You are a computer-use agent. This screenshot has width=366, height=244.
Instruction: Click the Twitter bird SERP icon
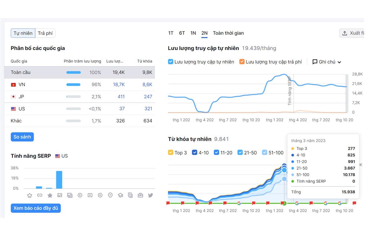pyautogui.click(x=150, y=195)
